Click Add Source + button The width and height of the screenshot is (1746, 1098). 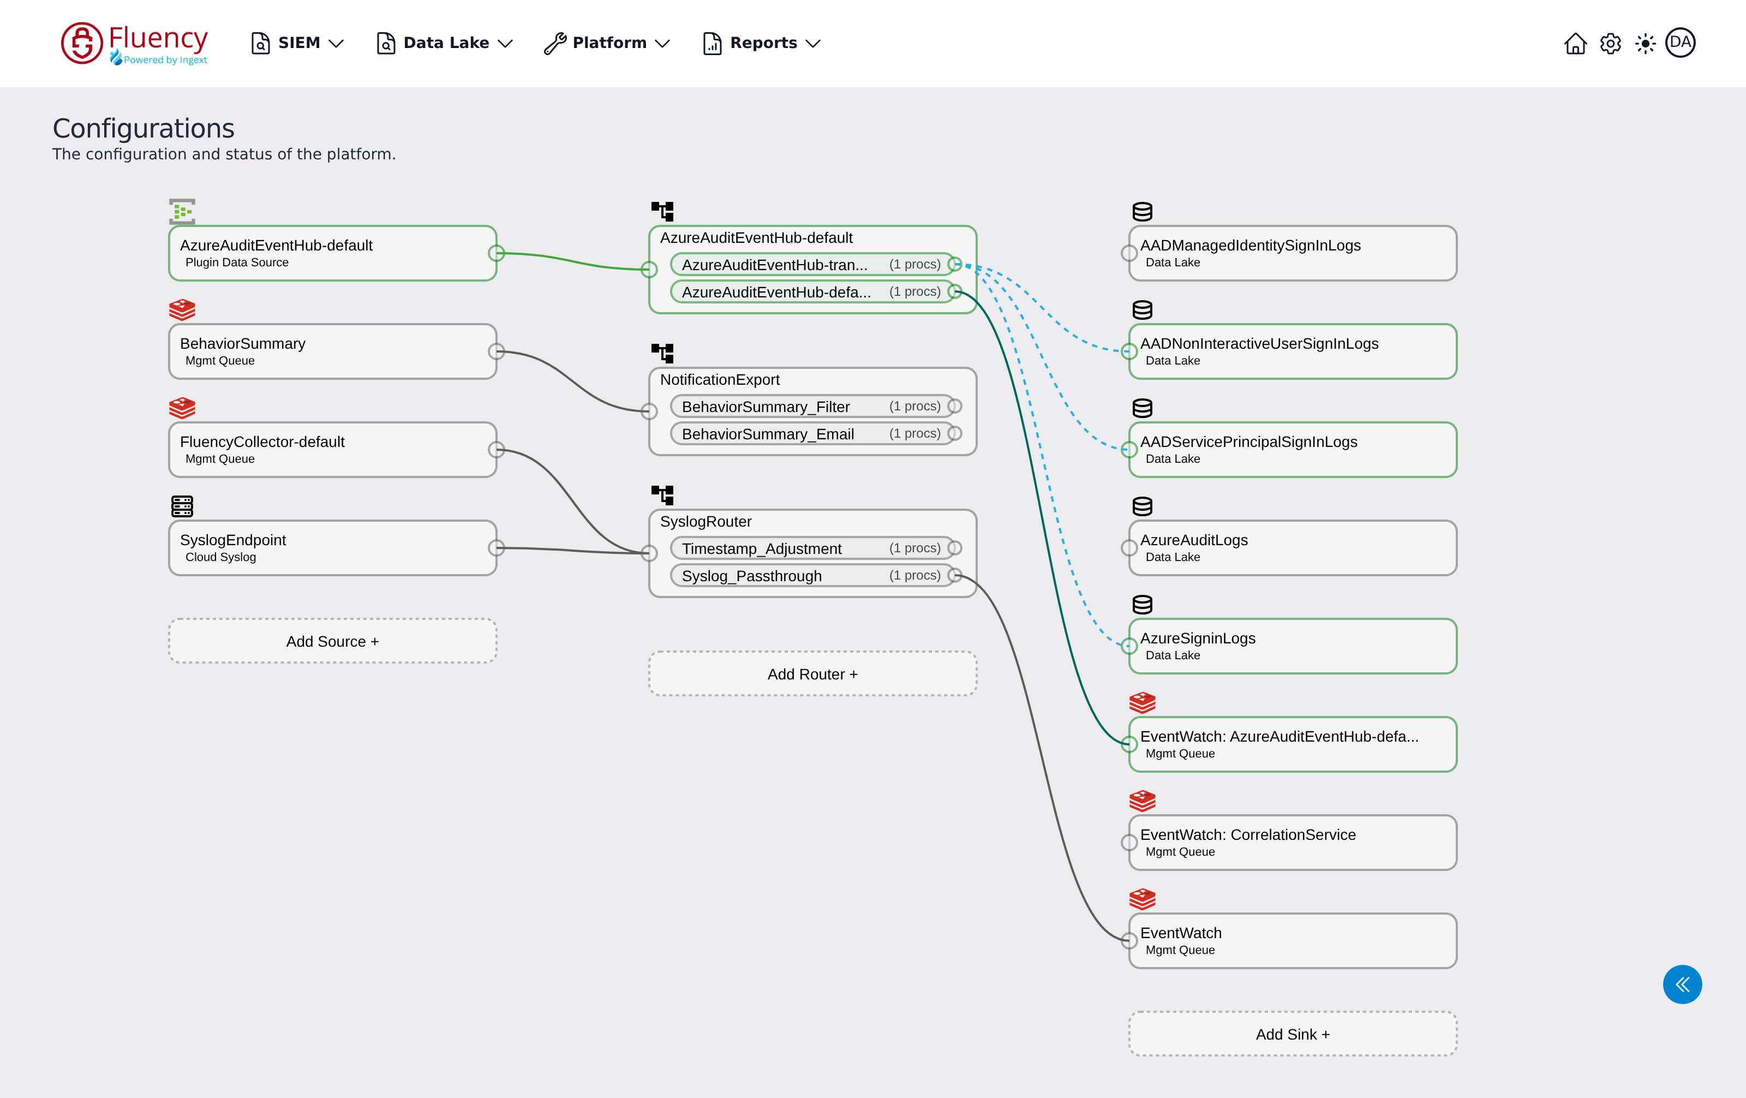pos(333,641)
